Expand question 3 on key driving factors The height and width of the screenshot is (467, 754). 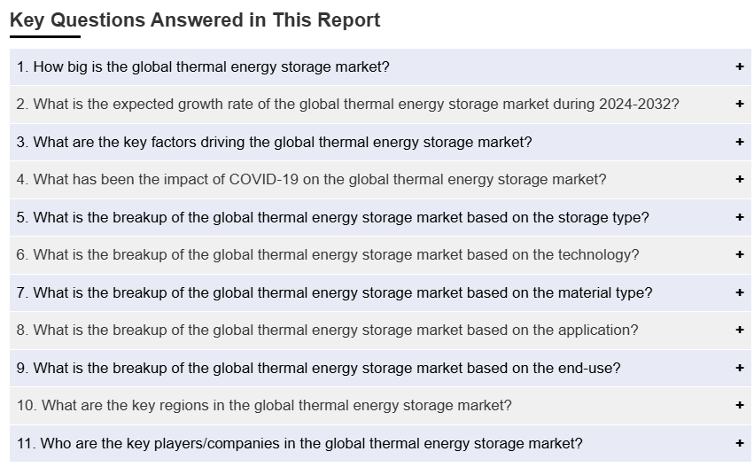click(x=274, y=142)
